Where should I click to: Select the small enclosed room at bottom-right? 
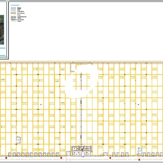[140, 150]
